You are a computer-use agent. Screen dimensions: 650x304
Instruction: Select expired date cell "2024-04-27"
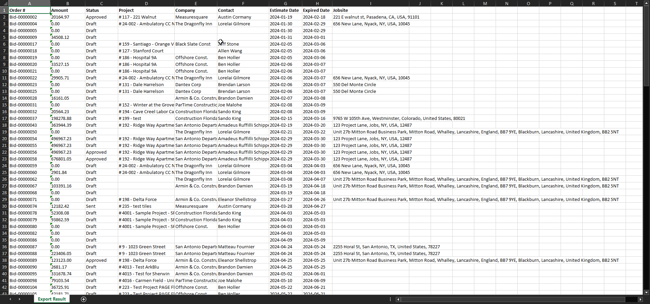(317, 206)
